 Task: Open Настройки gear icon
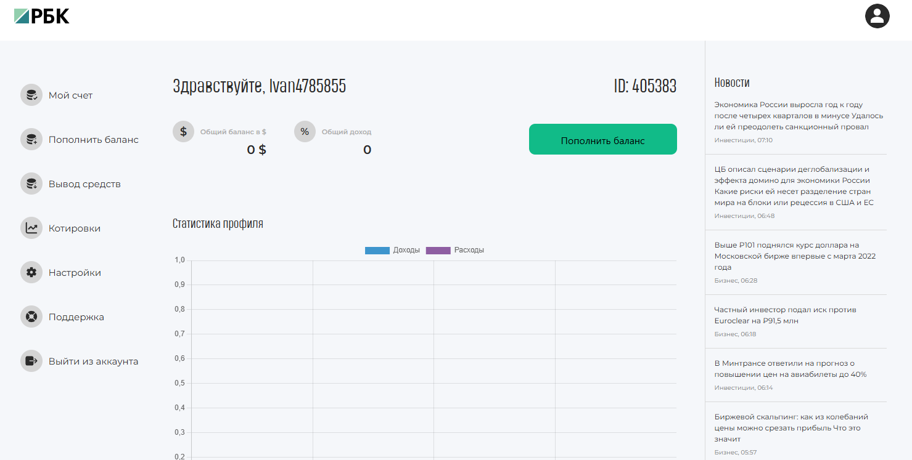click(x=31, y=273)
